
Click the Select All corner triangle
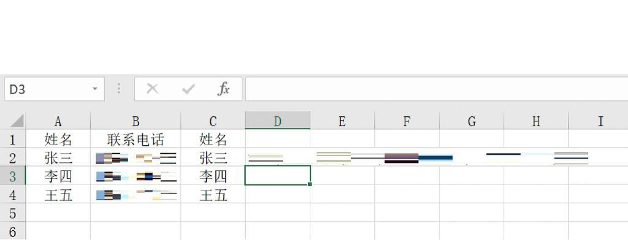pyautogui.click(x=17, y=121)
